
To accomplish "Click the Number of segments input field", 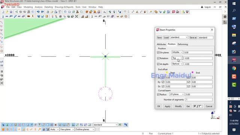I will (199, 100).
